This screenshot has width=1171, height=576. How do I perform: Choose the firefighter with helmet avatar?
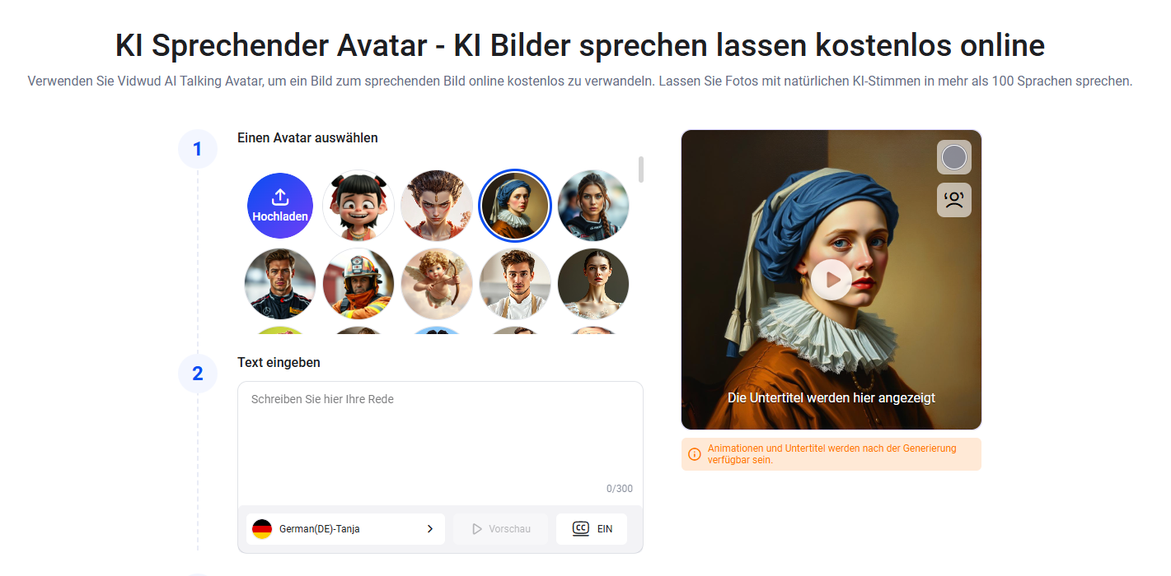[358, 284]
